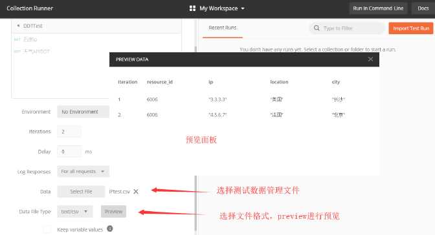This screenshot has height=235, width=435.
Task: Click the Iteration column header
Action: coord(128,82)
